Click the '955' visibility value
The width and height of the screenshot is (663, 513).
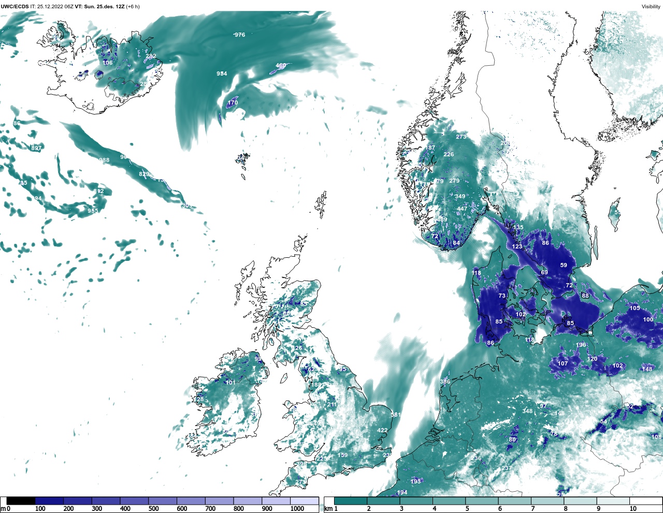tap(93, 211)
